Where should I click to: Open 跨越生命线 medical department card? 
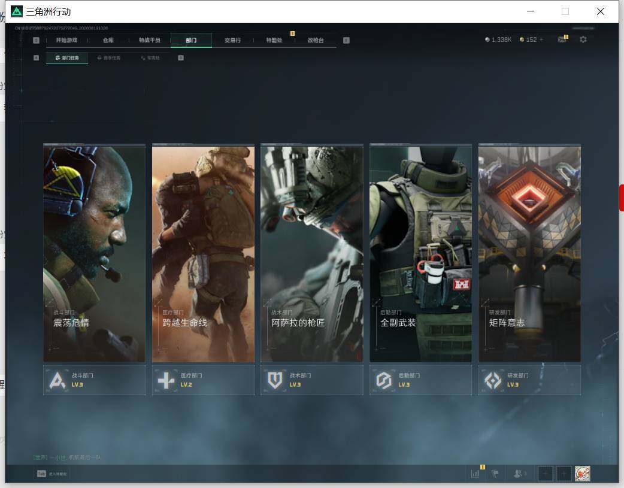coord(203,253)
